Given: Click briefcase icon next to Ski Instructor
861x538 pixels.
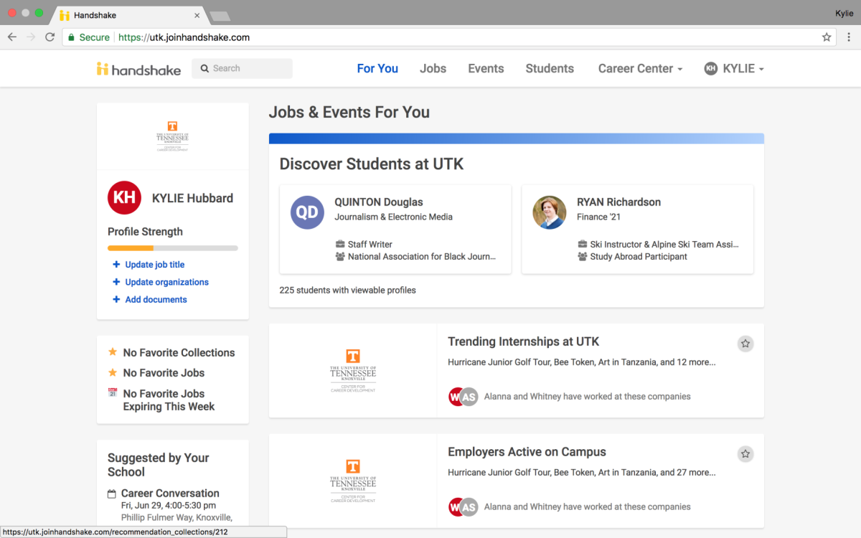Looking at the screenshot, I should (x=583, y=245).
